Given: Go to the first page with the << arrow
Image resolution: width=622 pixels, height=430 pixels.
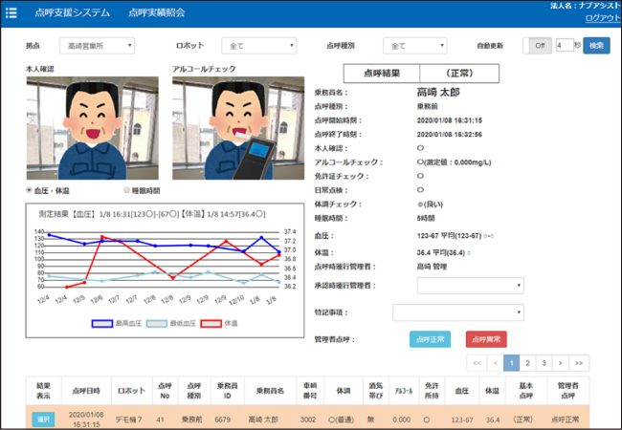Looking at the screenshot, I should (x=476, y=363).
